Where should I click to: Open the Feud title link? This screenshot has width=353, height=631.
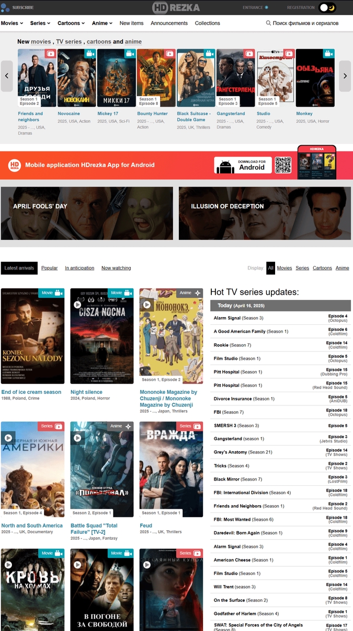[x=146, y=525]
